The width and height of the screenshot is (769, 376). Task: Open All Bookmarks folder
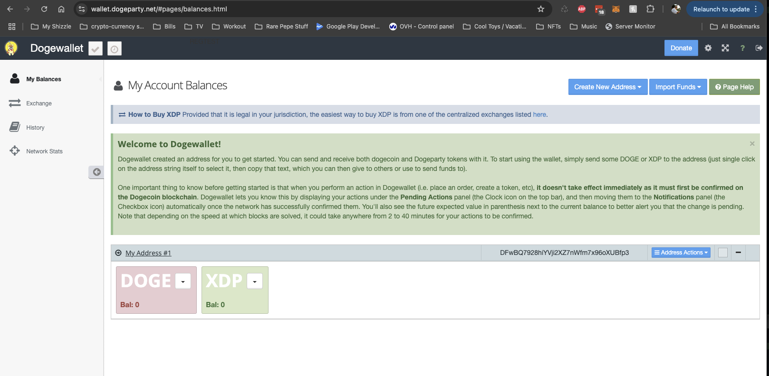point(735,27)
